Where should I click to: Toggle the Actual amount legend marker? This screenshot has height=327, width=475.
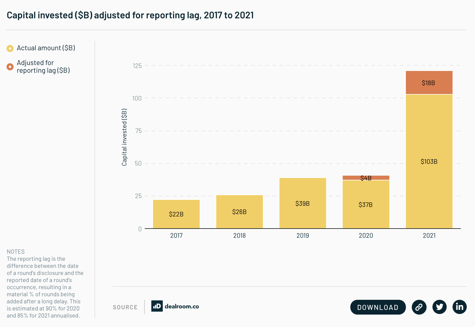pos(10,48)
